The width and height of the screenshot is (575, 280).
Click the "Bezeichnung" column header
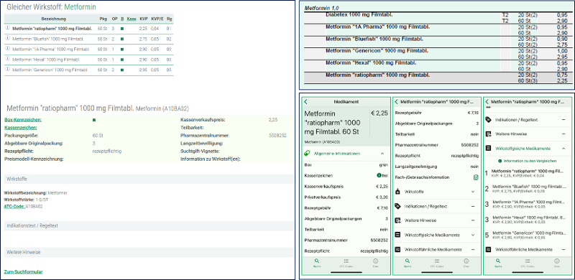pyautogui.click(x=53, y=19)
